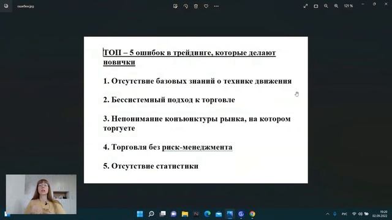
Task: Click the line "4. Торговля без риск-менеджмента"
Action: tap(168, 147)
